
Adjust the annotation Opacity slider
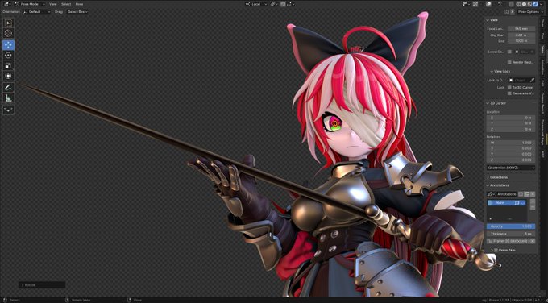[x=511, y=226]
